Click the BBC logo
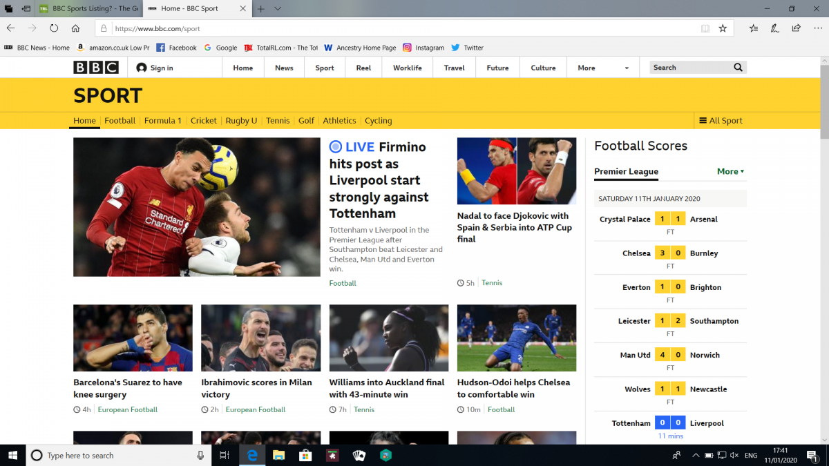Viewport: 829px width, 466px height. tap(96, 68)
